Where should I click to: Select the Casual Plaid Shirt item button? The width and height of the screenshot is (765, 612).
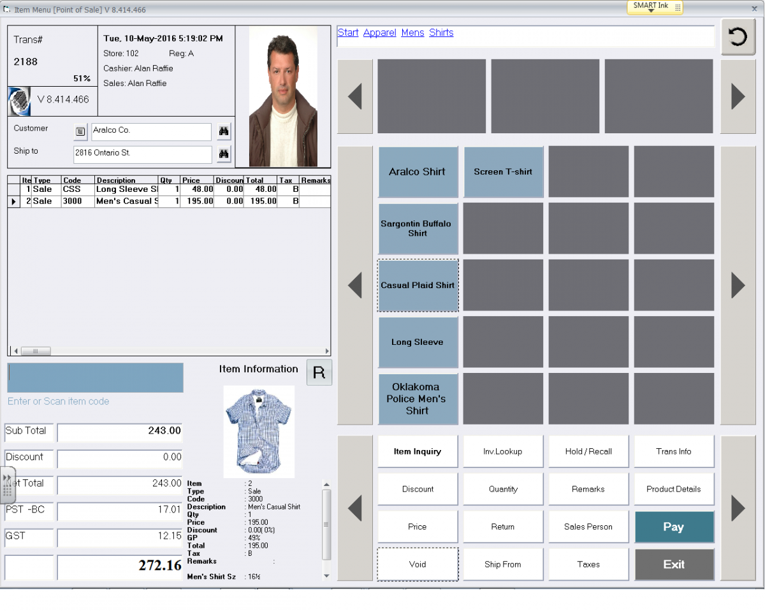(x=418, y=285)
